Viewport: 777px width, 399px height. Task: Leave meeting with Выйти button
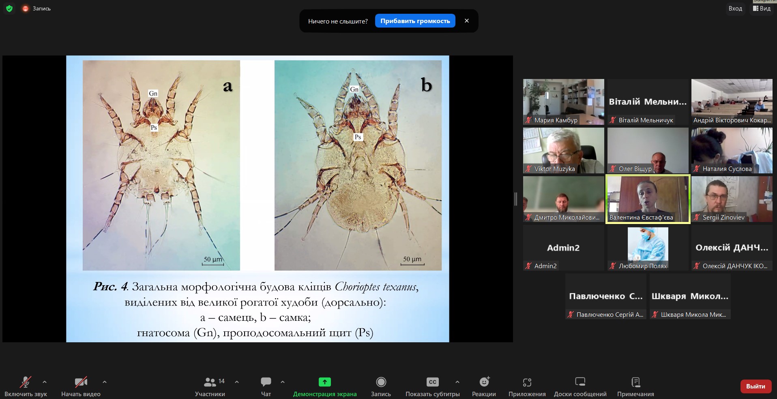tap(756, 386)
